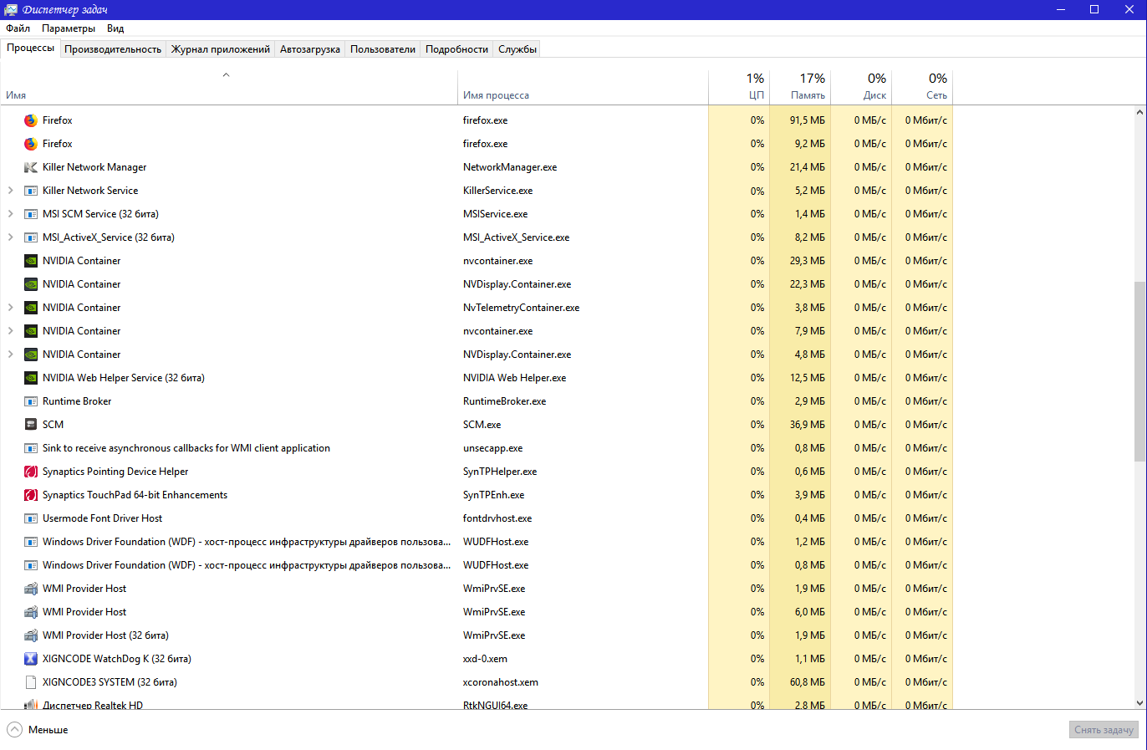
Task: Expand the NvTelemetryContainer NVIDIA Container group
Action: point(10,308)
